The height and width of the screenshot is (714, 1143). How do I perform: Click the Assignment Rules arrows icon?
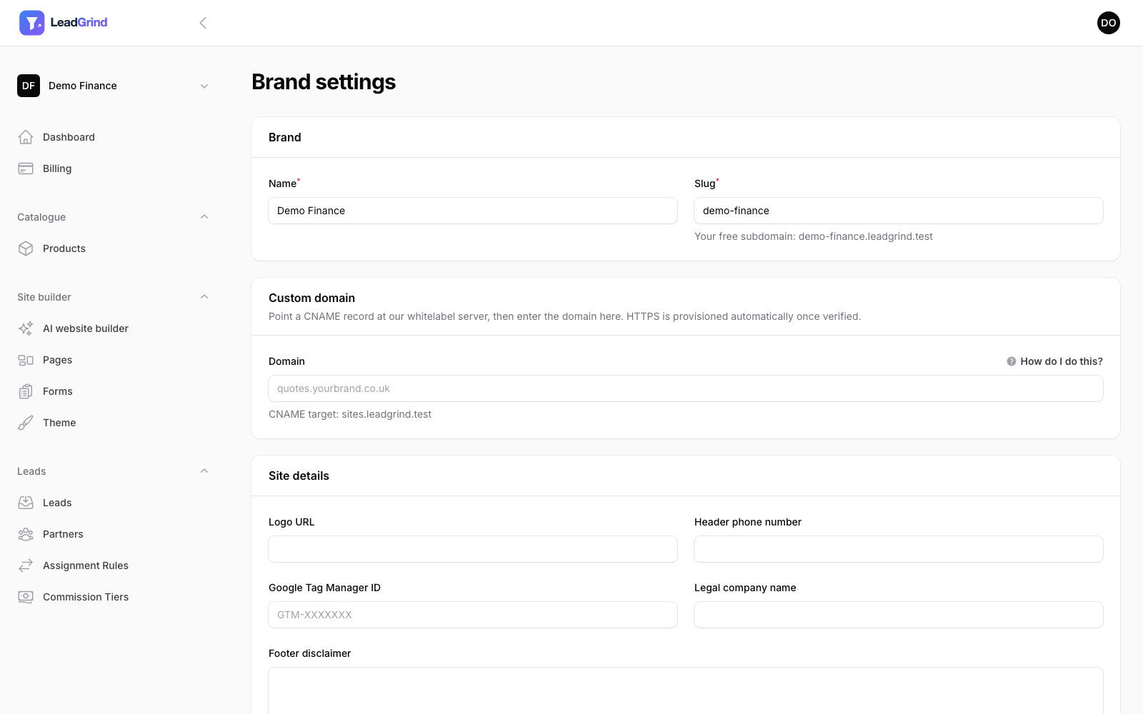tap(26, 565)
